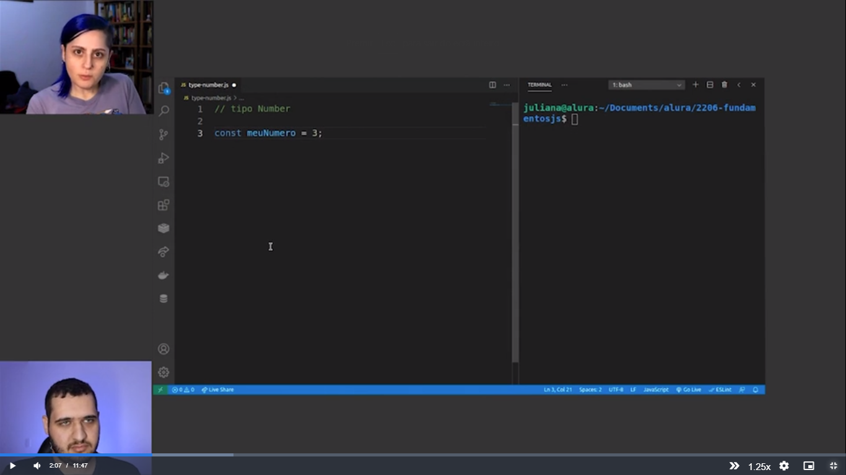This screenshot has height=475, width=846.
Task: Open the Docker whale view
Action: click(164, 275)
